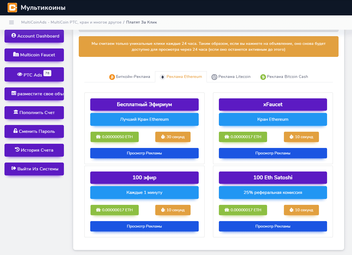Click the Bitcoin Cash green icon
Image resolution: width=352 pixels, height=255 pixels.
263,77
